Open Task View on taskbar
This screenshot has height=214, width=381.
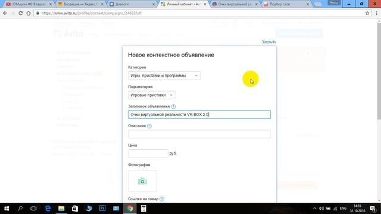[33, 209]
